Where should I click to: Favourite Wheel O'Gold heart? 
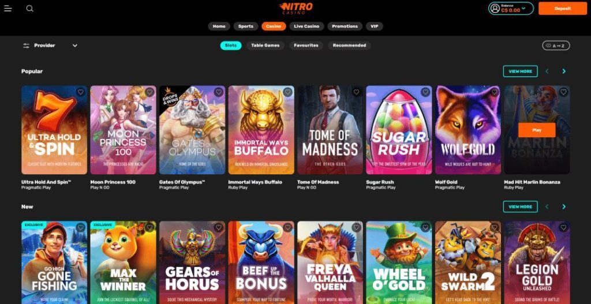[425, 227]
